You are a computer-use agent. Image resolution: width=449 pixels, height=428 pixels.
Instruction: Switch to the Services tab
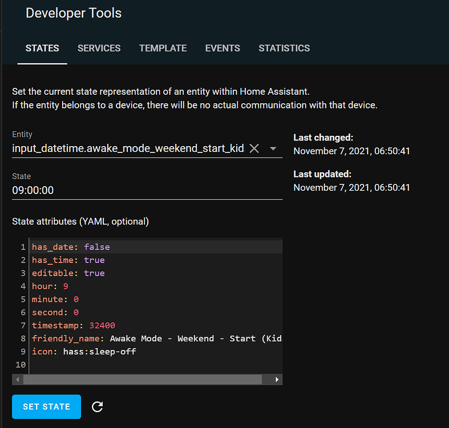(x=99, y=48)
